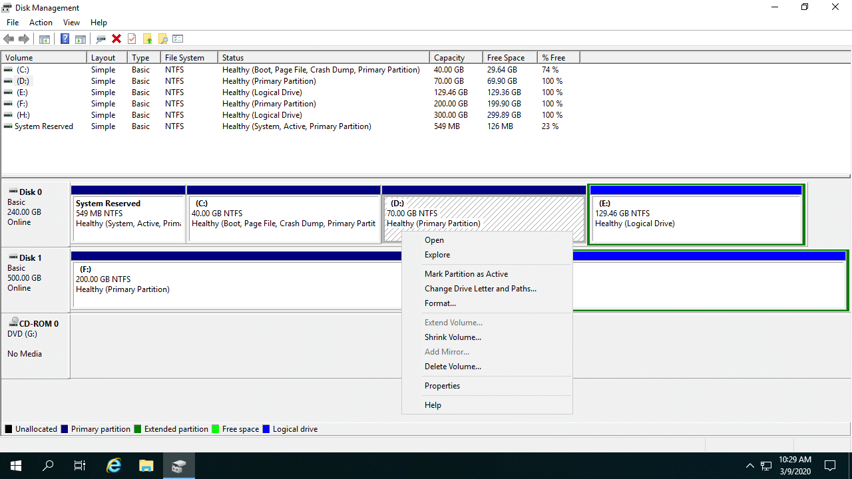Click the red X delete toolbar icon
Image resolution: width=852 pixels, height=479 pixels.
pos(116,39)
